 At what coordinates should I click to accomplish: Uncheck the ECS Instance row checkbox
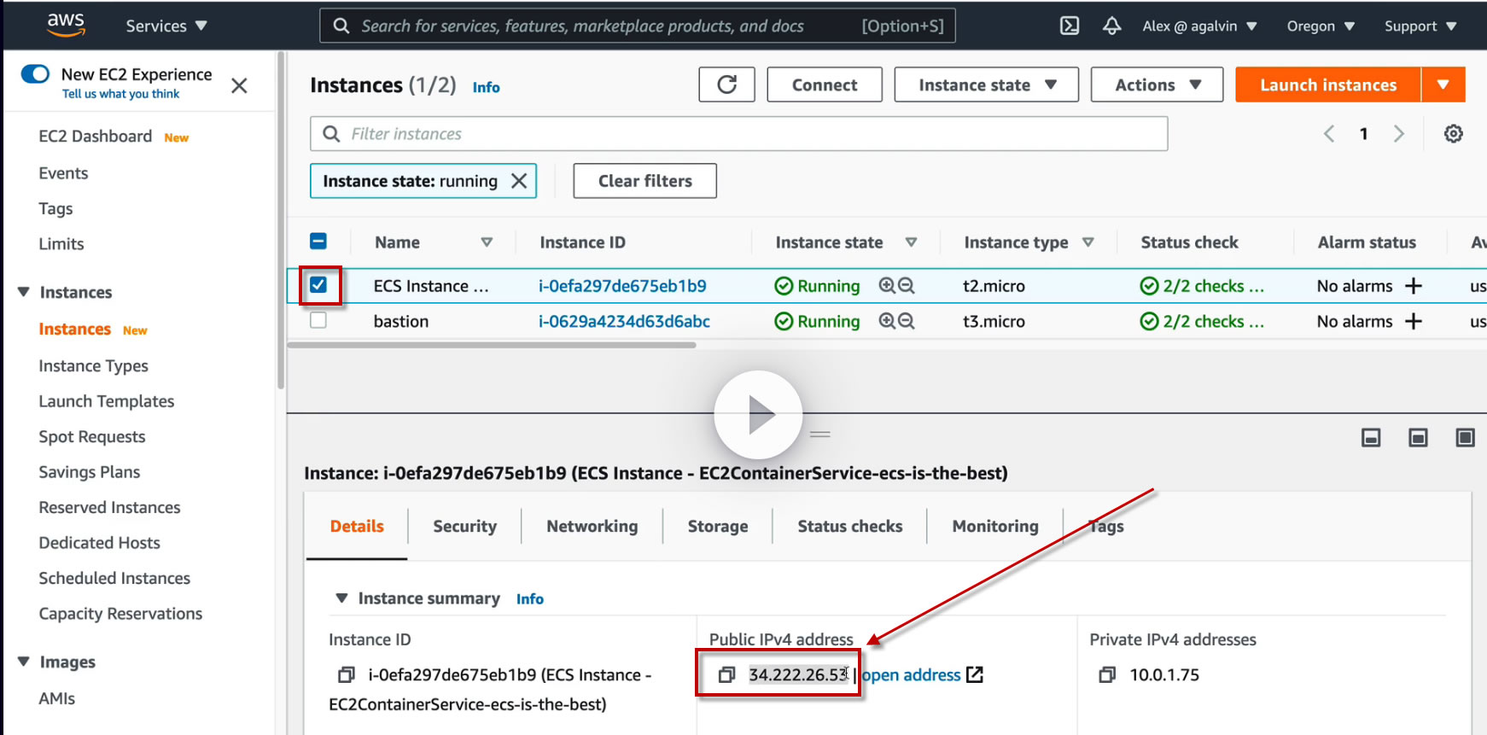(318, 285)
